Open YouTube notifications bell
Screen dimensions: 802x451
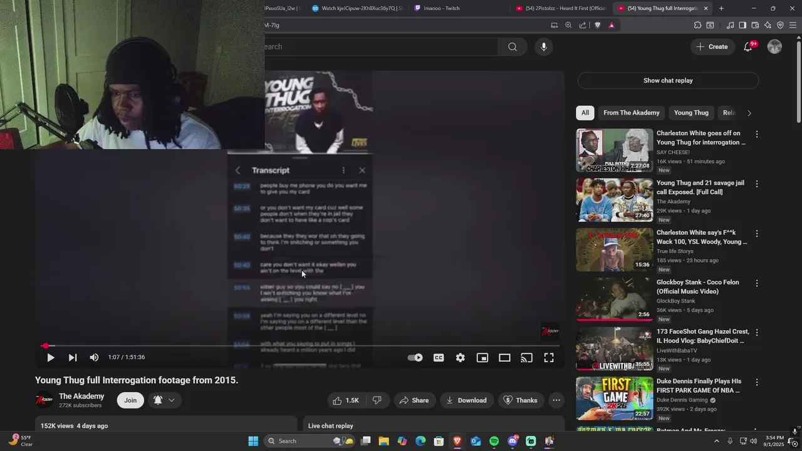click(x=748, y=47)
